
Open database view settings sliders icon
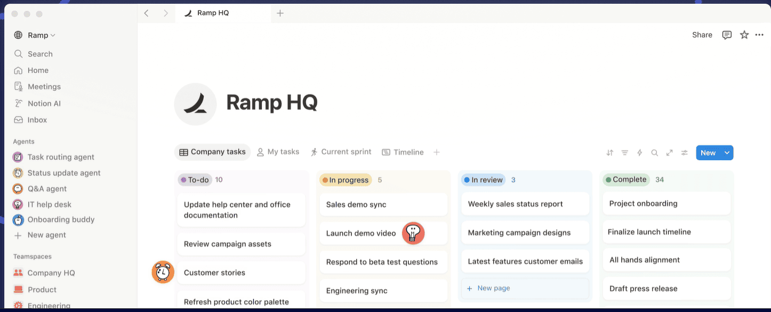684,153
